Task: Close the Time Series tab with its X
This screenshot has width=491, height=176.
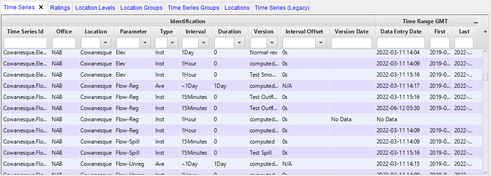Action: tap(41, 7)
